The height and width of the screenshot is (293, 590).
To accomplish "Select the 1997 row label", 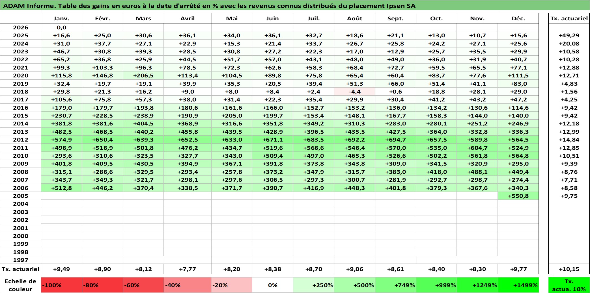I will coord(21,260).
